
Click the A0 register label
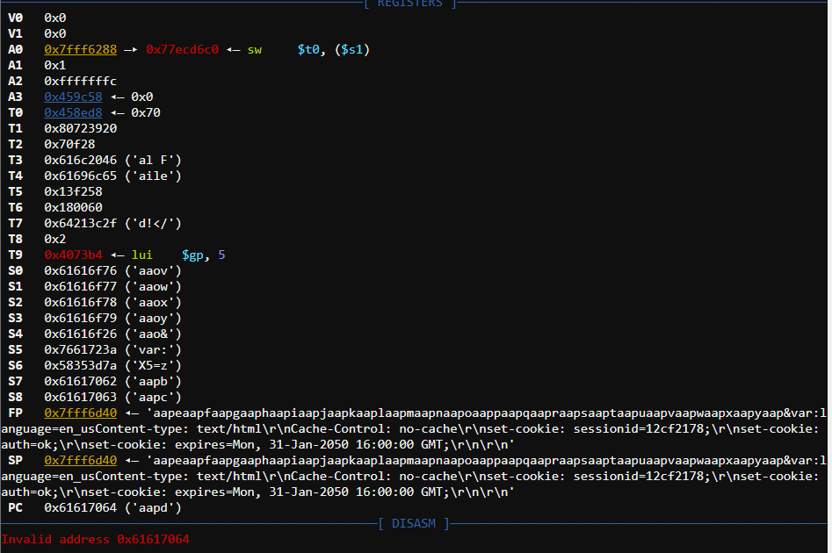[x=16, y=49]
